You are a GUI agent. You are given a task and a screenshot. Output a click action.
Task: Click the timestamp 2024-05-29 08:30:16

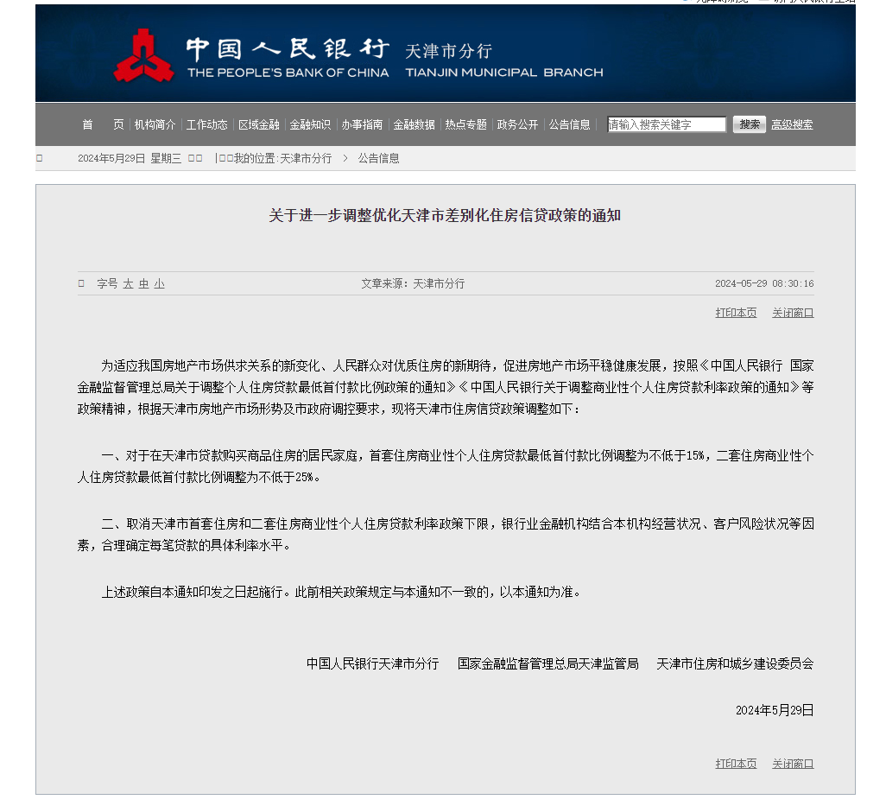pos(764,283)
